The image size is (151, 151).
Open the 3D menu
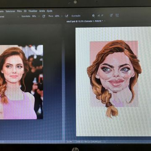pos(25,11)
